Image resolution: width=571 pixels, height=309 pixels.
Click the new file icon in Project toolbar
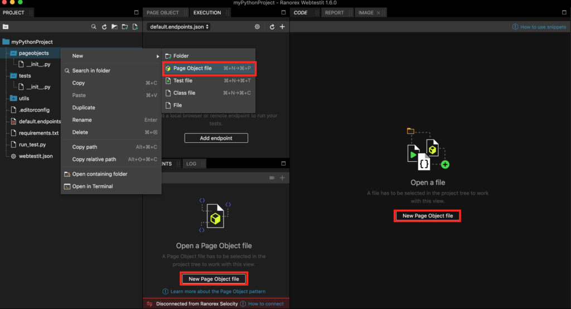tap(135, 27)
